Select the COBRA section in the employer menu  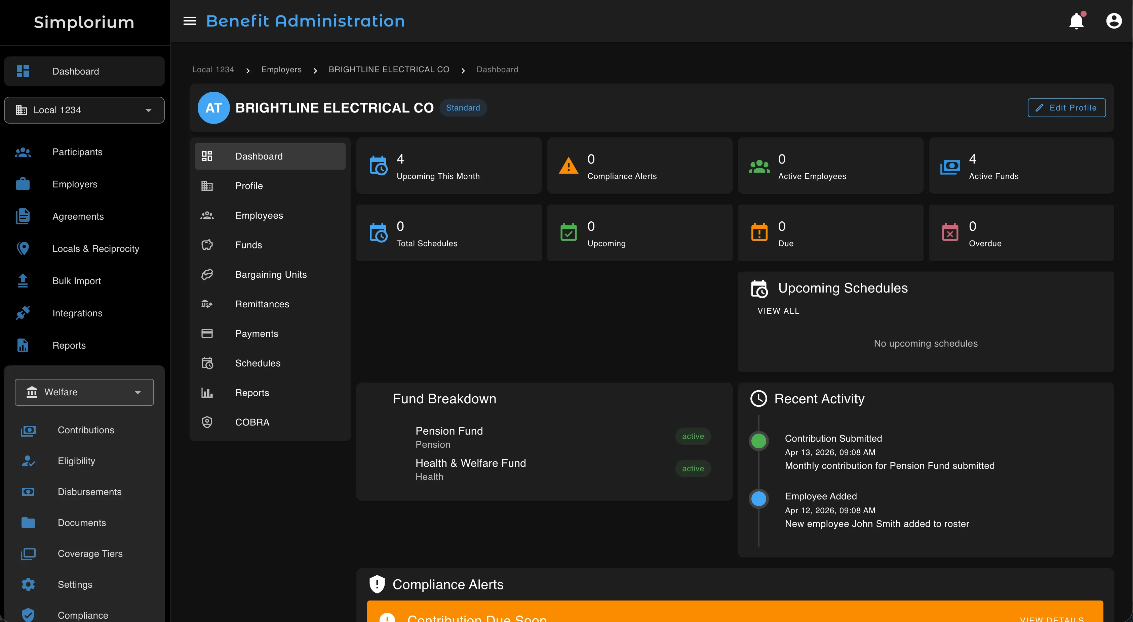tap(252, 422)
